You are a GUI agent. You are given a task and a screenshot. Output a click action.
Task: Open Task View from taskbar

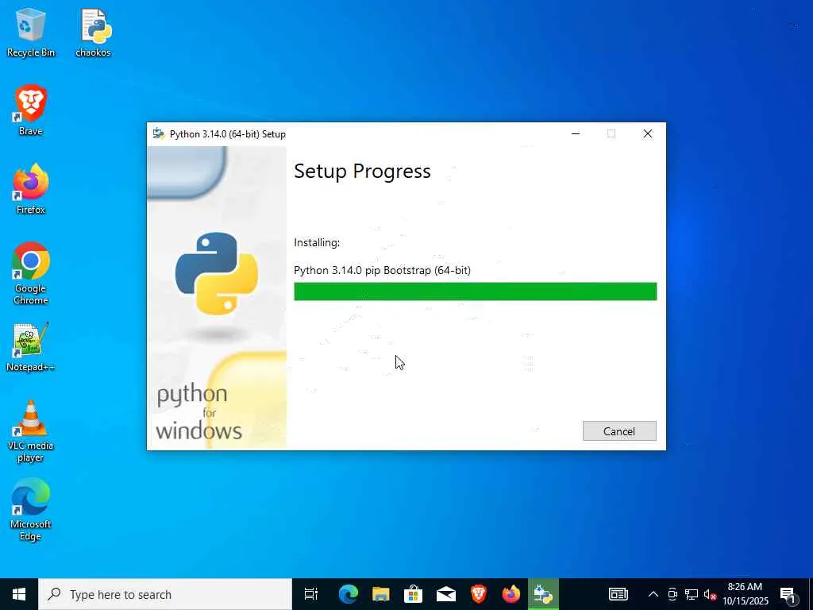tap(311, 594)
